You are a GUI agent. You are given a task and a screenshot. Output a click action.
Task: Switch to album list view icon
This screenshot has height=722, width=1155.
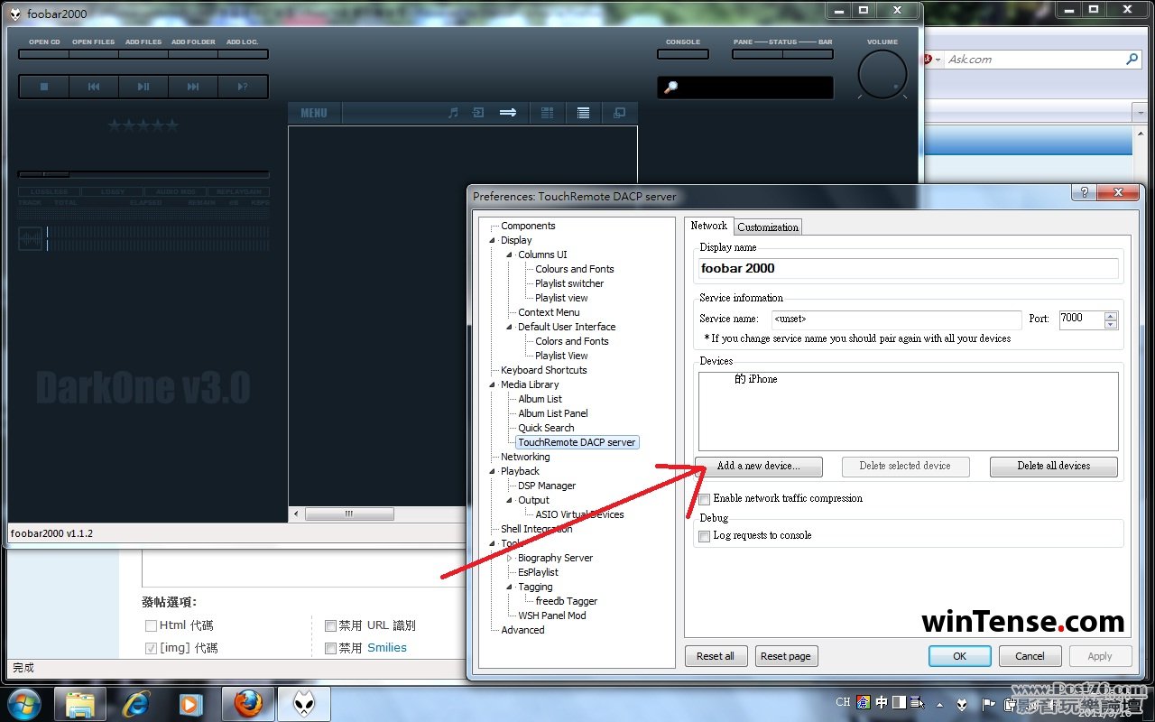tap(548, 113)
